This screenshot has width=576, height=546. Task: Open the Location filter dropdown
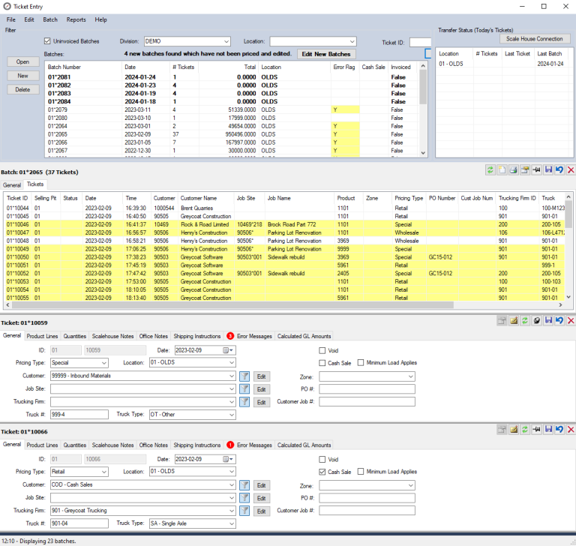tap(352, 41)
